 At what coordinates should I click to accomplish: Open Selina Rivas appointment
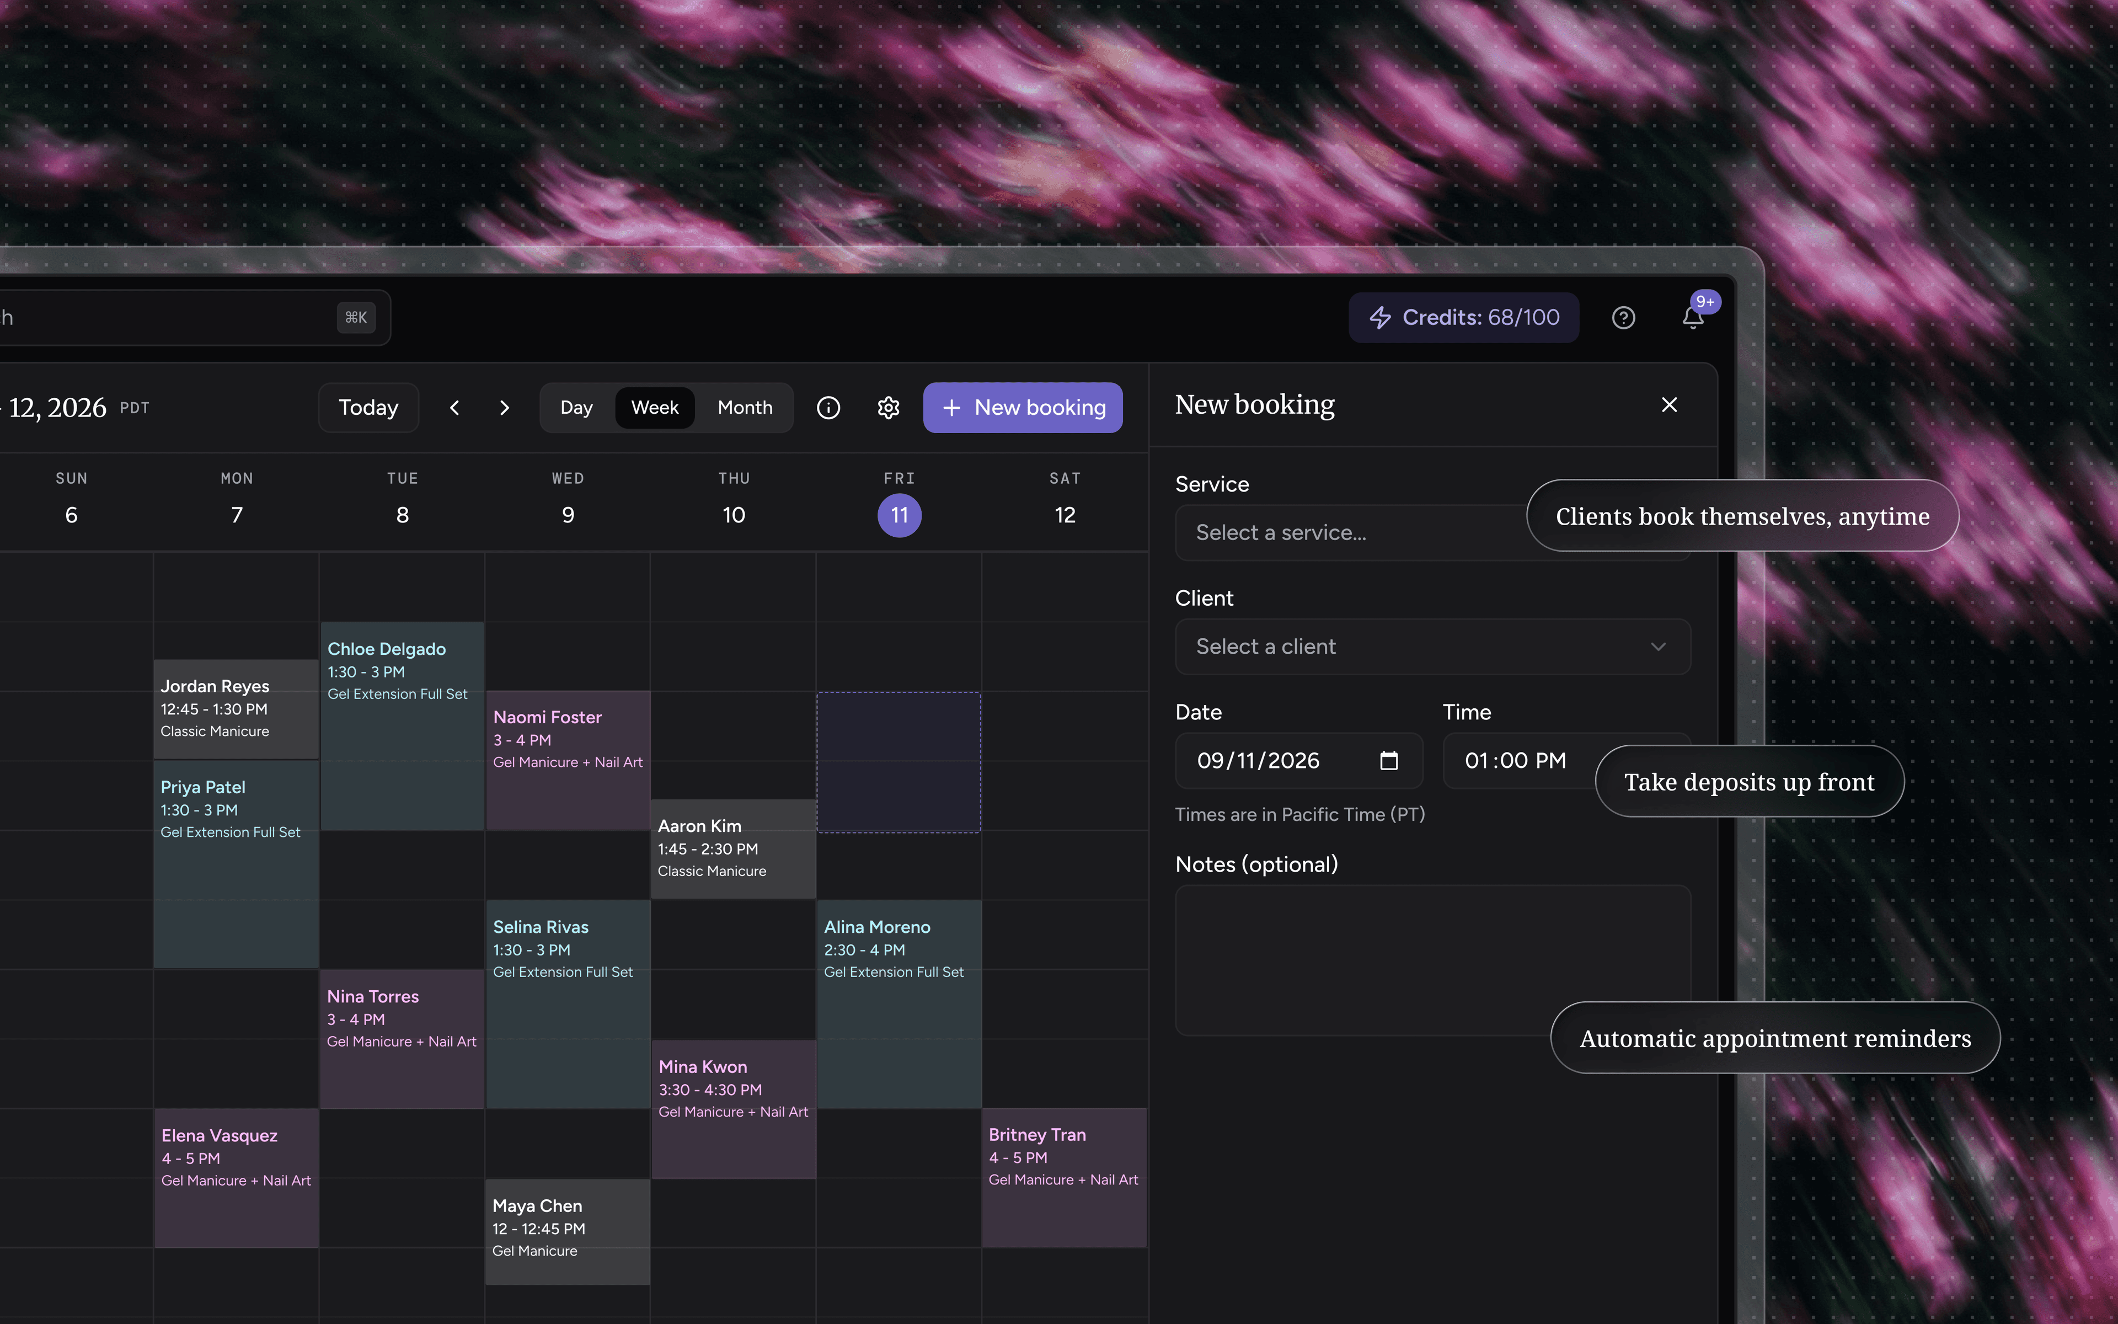pyautogui.click(x=568, y=1005)
